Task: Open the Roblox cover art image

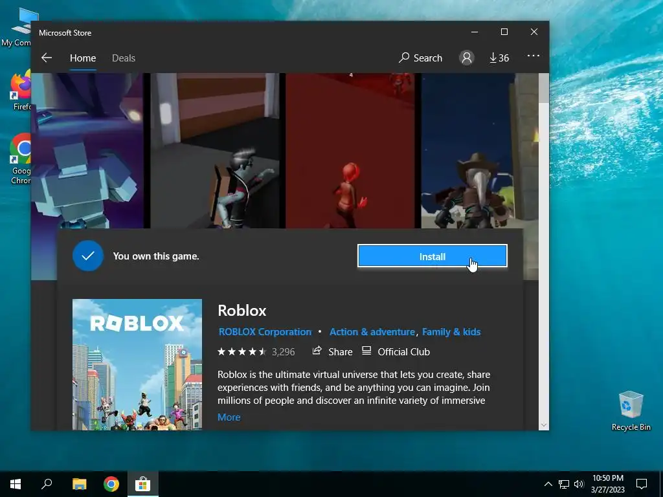Action: (137, 364)
